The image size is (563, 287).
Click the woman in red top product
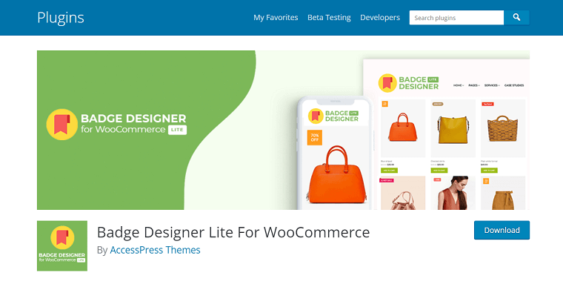click(x=453, y=193)
